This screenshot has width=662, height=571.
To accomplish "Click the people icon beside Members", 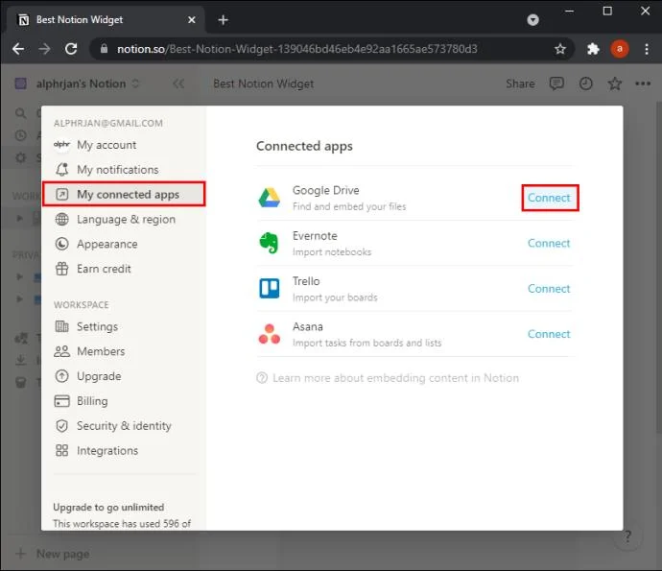I will coord(62,351).
